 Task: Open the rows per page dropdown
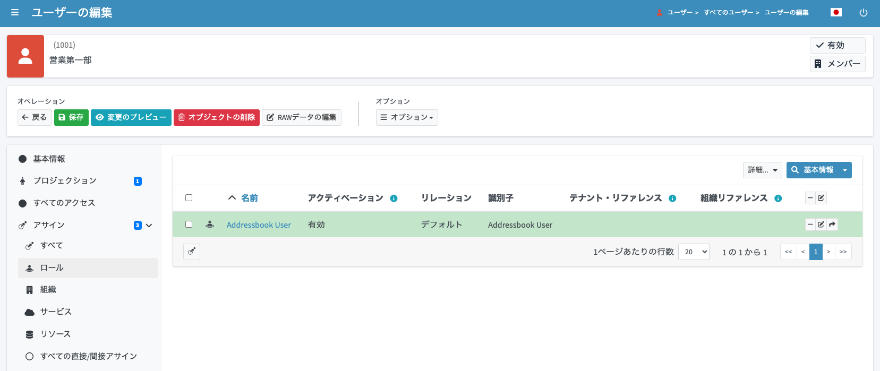coord(694,252)
